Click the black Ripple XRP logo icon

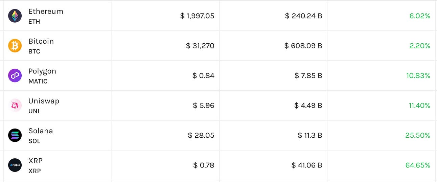point(15,165)
